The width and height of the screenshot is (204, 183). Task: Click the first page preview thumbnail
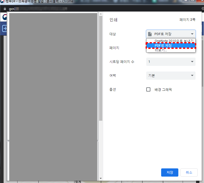tap(53, 76)
